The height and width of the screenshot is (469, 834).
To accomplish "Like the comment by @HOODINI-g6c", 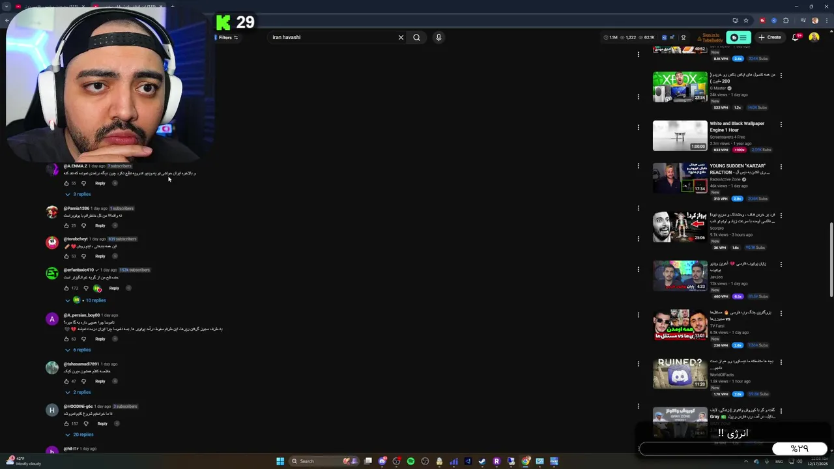I will pyautogui.click(x=66, y=423).
